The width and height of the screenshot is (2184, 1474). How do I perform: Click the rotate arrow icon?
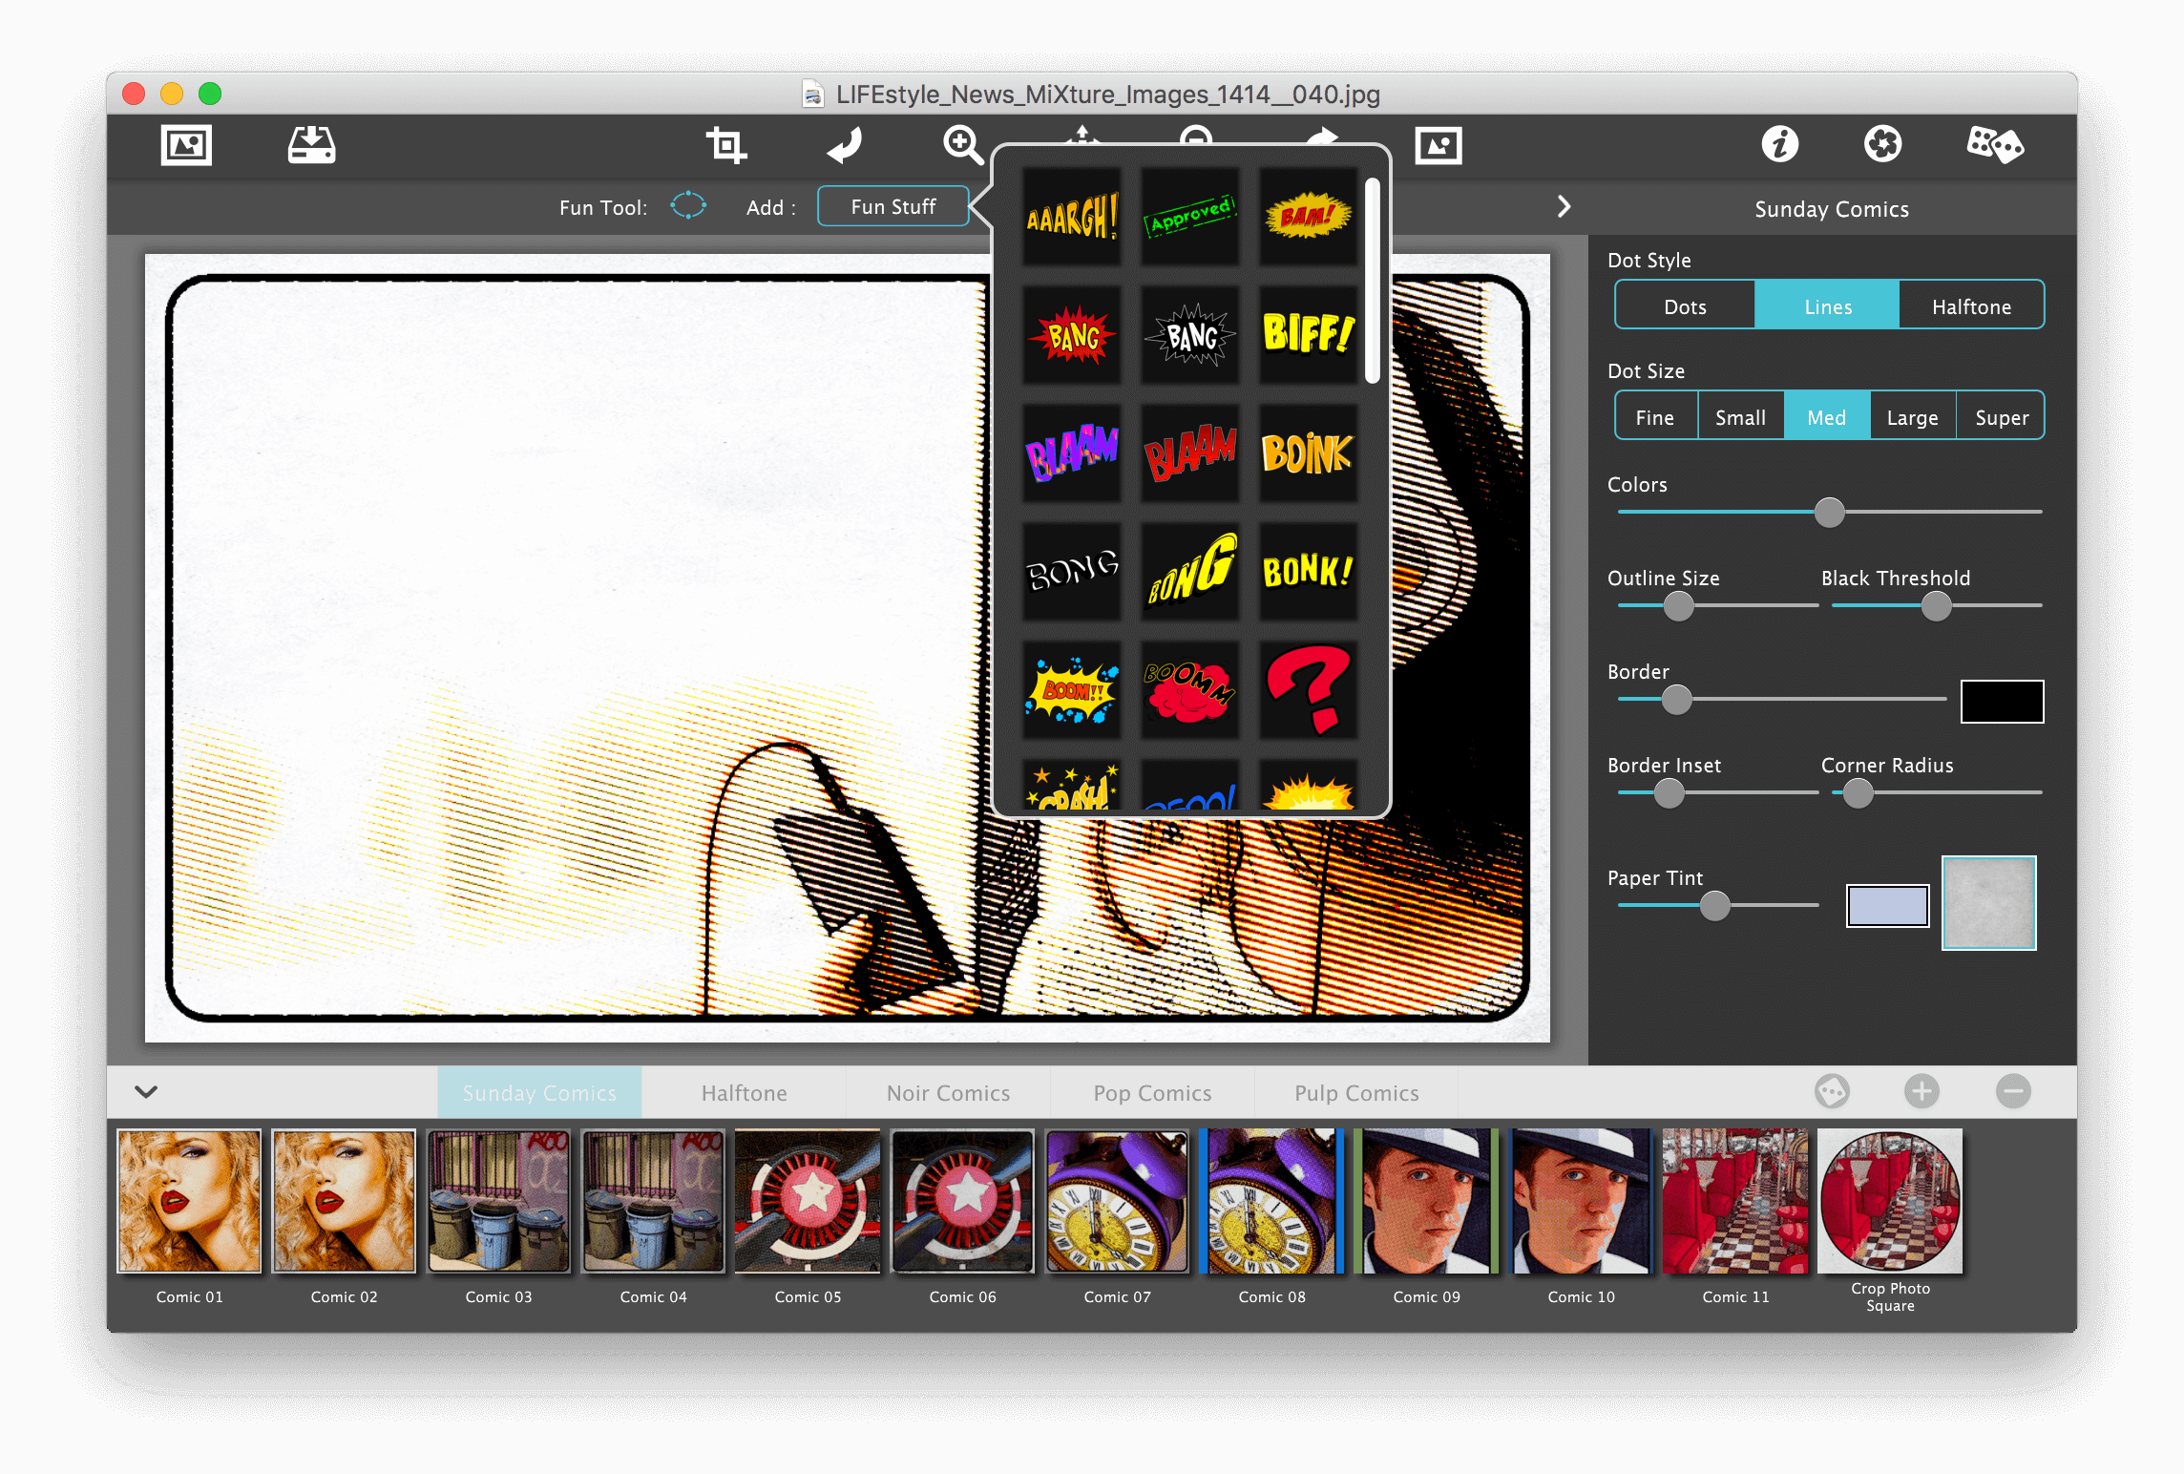click(845, 145)
